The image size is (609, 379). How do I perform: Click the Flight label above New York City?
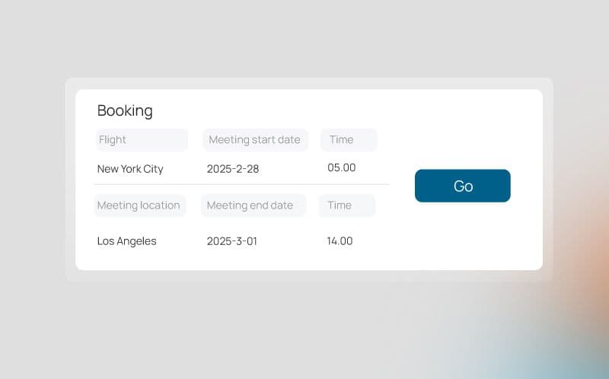[x=112, y=140]
